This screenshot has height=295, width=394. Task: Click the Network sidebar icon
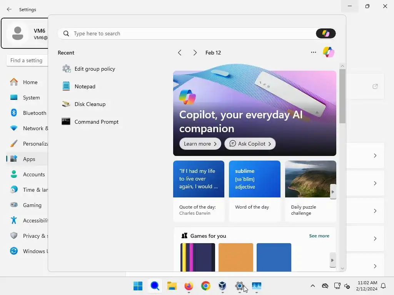click(x=14, y=128)
